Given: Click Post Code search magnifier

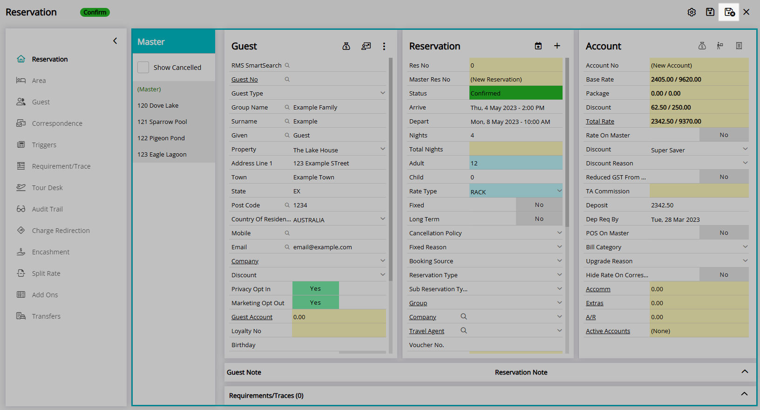Looking at the screenshot, I should [287, 205].
